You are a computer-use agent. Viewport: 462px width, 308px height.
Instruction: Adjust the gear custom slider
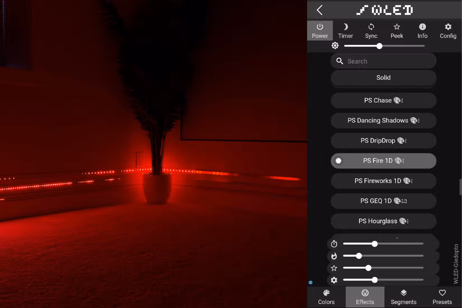(383, 280)
